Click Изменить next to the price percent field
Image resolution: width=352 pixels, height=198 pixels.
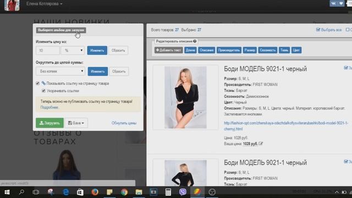(97, 51)
